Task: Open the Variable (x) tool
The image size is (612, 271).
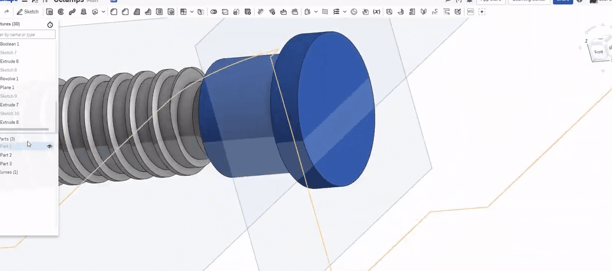Action: [376, 12]
